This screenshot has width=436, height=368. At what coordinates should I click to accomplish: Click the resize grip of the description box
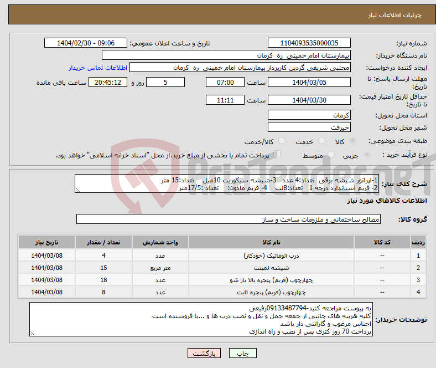[x=77, y=190]
